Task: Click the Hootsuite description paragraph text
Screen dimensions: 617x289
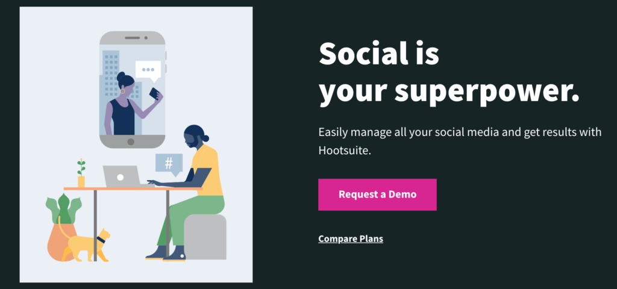Action: click(x=460, y=141)
